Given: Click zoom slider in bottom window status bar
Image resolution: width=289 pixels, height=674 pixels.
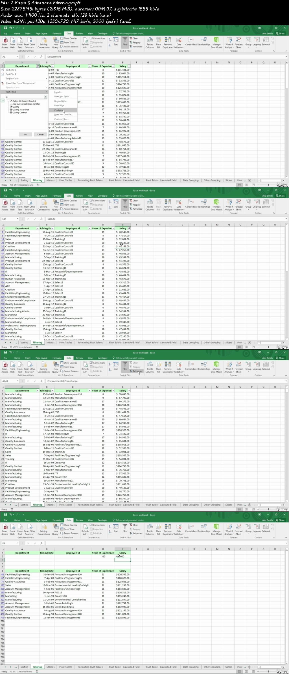Looking at the screenshot, I should [268, 671].
